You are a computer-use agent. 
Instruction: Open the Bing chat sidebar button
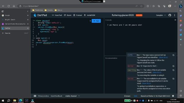[x=181, y=6]
